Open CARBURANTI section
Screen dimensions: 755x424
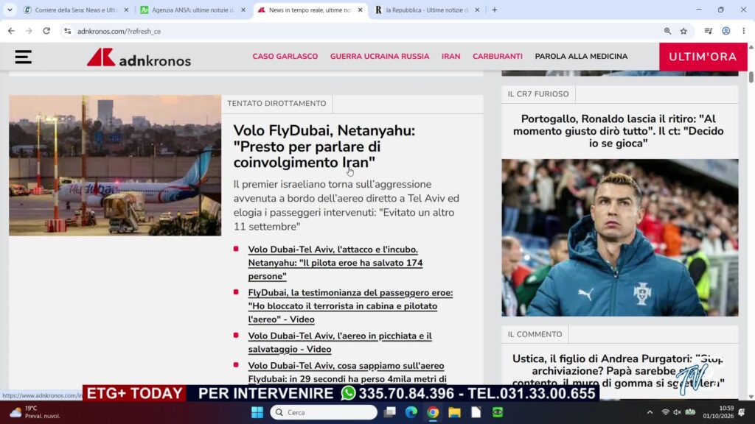tap(498, 56)
